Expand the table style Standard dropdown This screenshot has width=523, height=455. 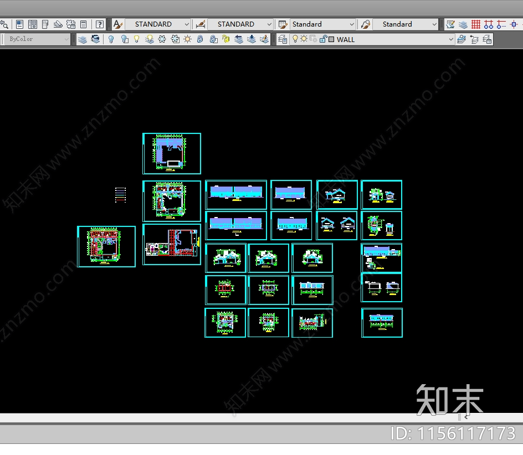point(352,24)
